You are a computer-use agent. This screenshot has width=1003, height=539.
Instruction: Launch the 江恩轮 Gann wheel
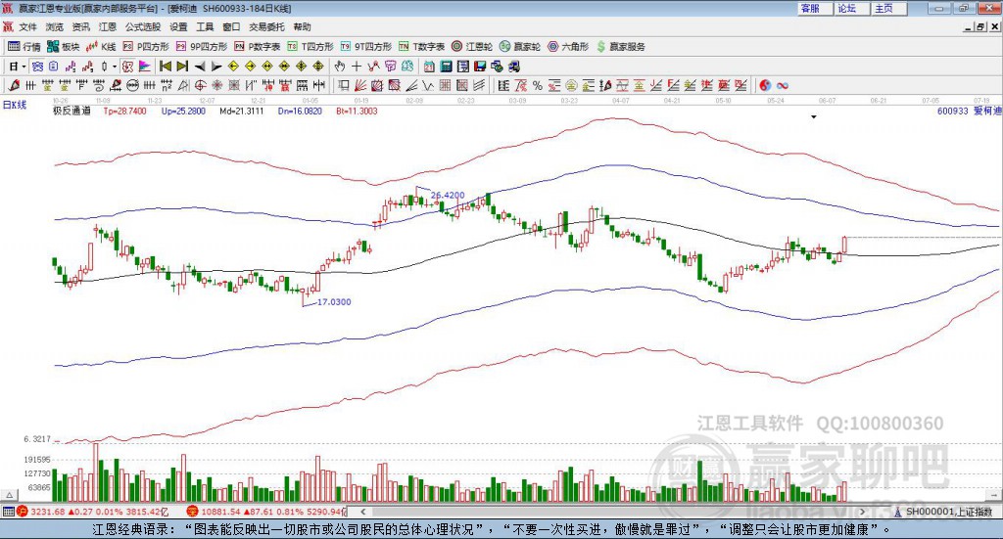pyautogui.click(x=472, y=47)
